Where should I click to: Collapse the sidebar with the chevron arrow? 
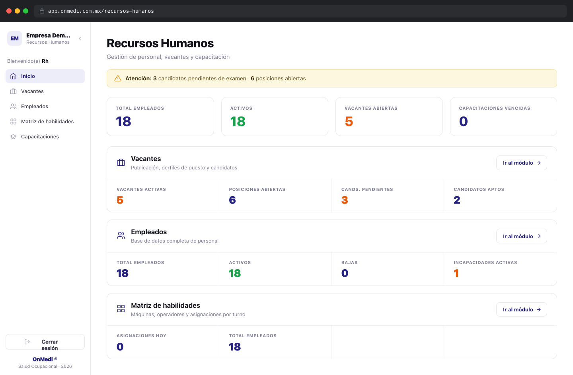(80, 39)
